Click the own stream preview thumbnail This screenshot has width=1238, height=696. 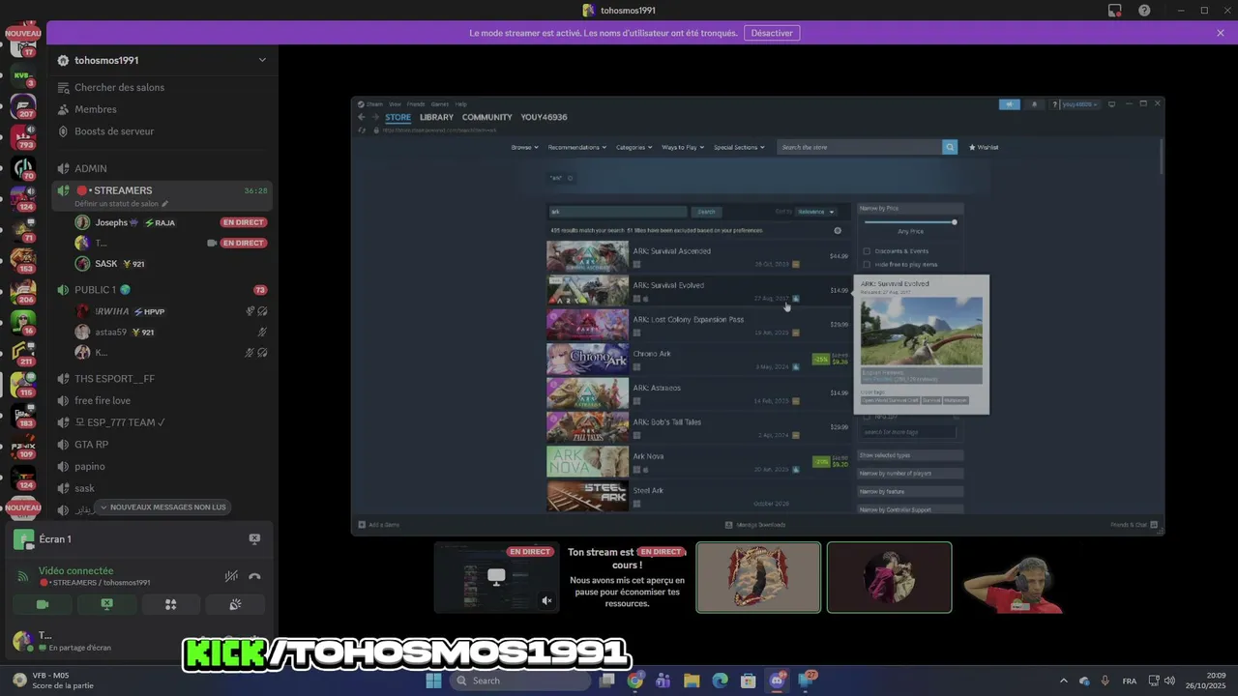point(496,577)
